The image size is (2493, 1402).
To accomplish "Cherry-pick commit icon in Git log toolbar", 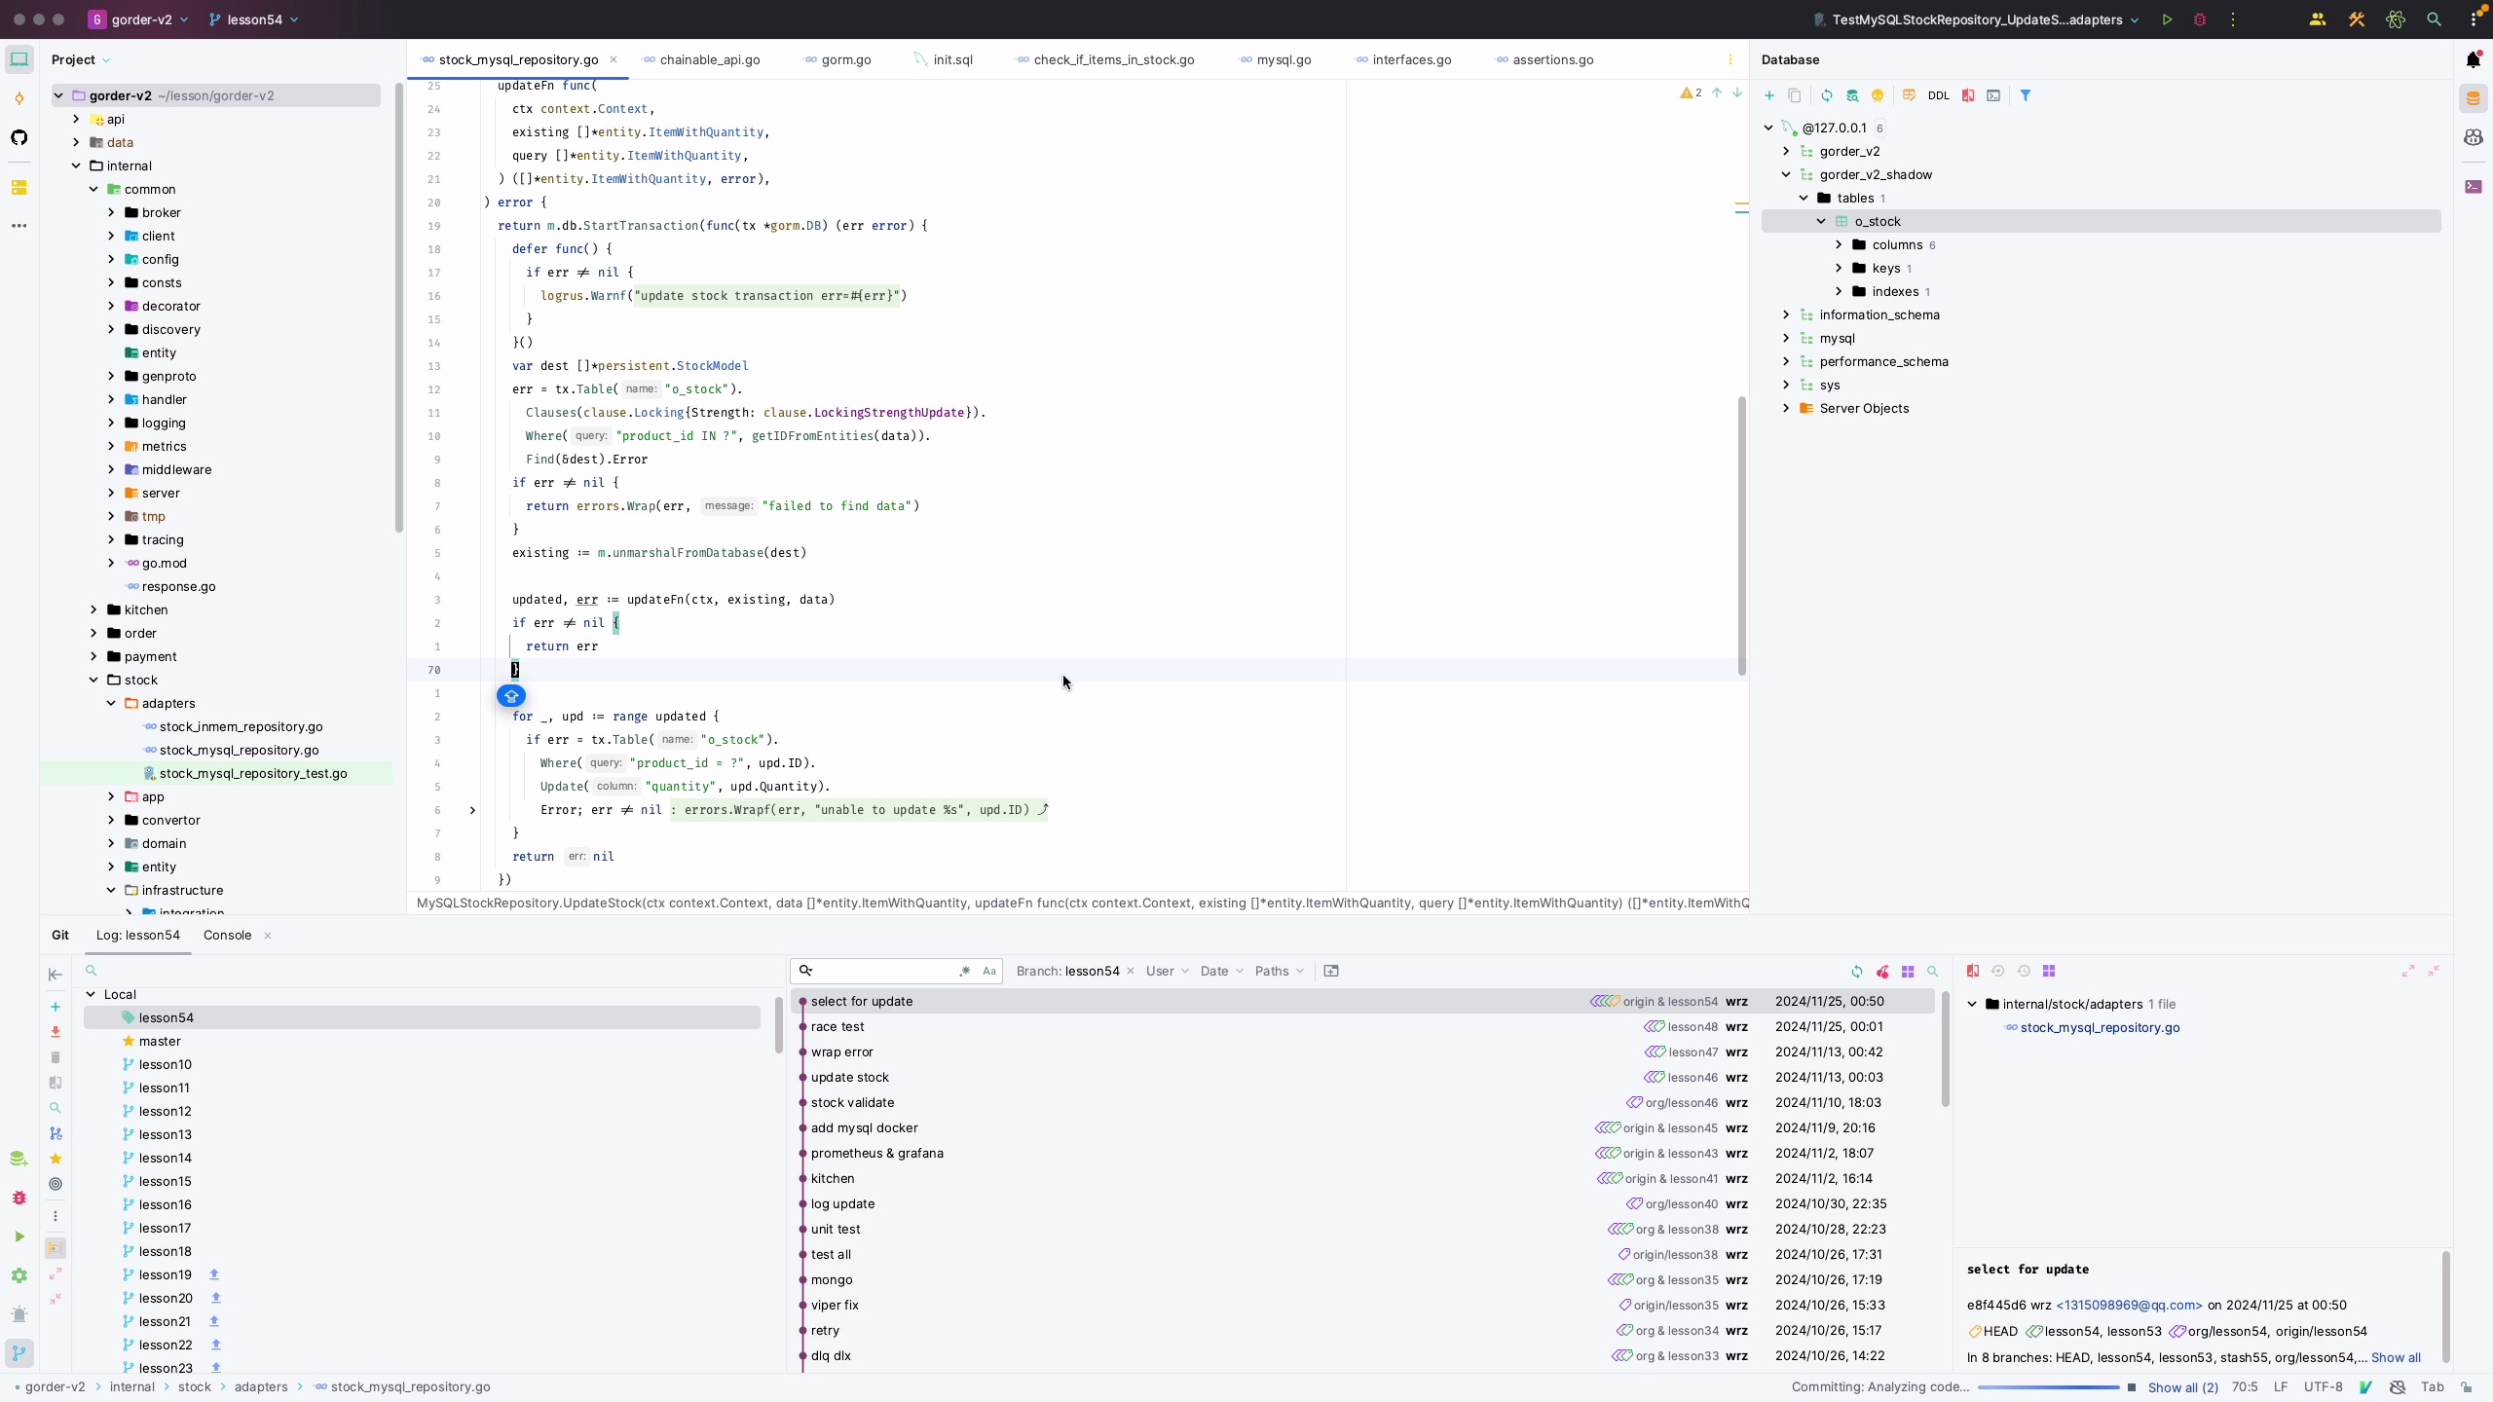I will [x=1882, y=972].
